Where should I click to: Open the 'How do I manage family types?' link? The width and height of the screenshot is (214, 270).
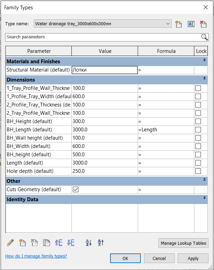36,256
